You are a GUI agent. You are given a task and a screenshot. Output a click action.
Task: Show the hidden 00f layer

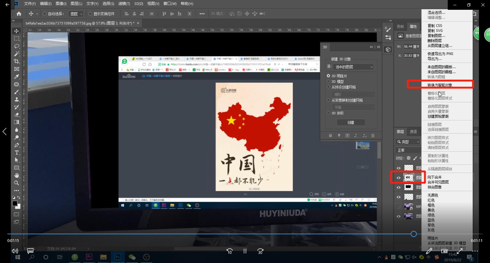398,206
